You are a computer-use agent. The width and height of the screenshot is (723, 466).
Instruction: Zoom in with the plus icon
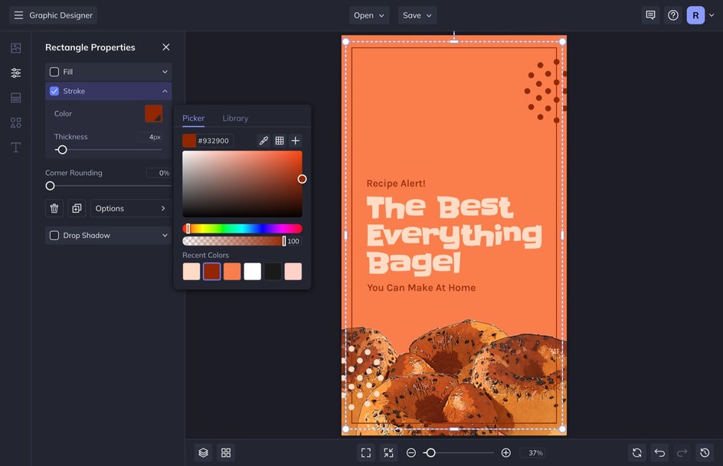click(x=505, y=453)
